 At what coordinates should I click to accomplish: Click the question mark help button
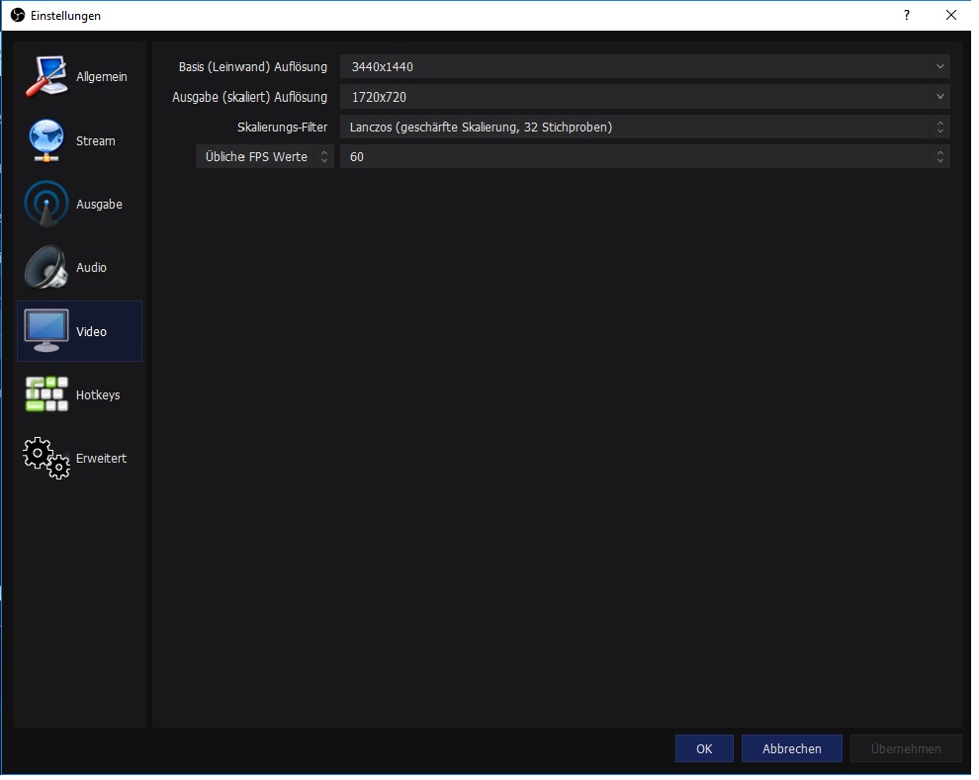[906, 16]
